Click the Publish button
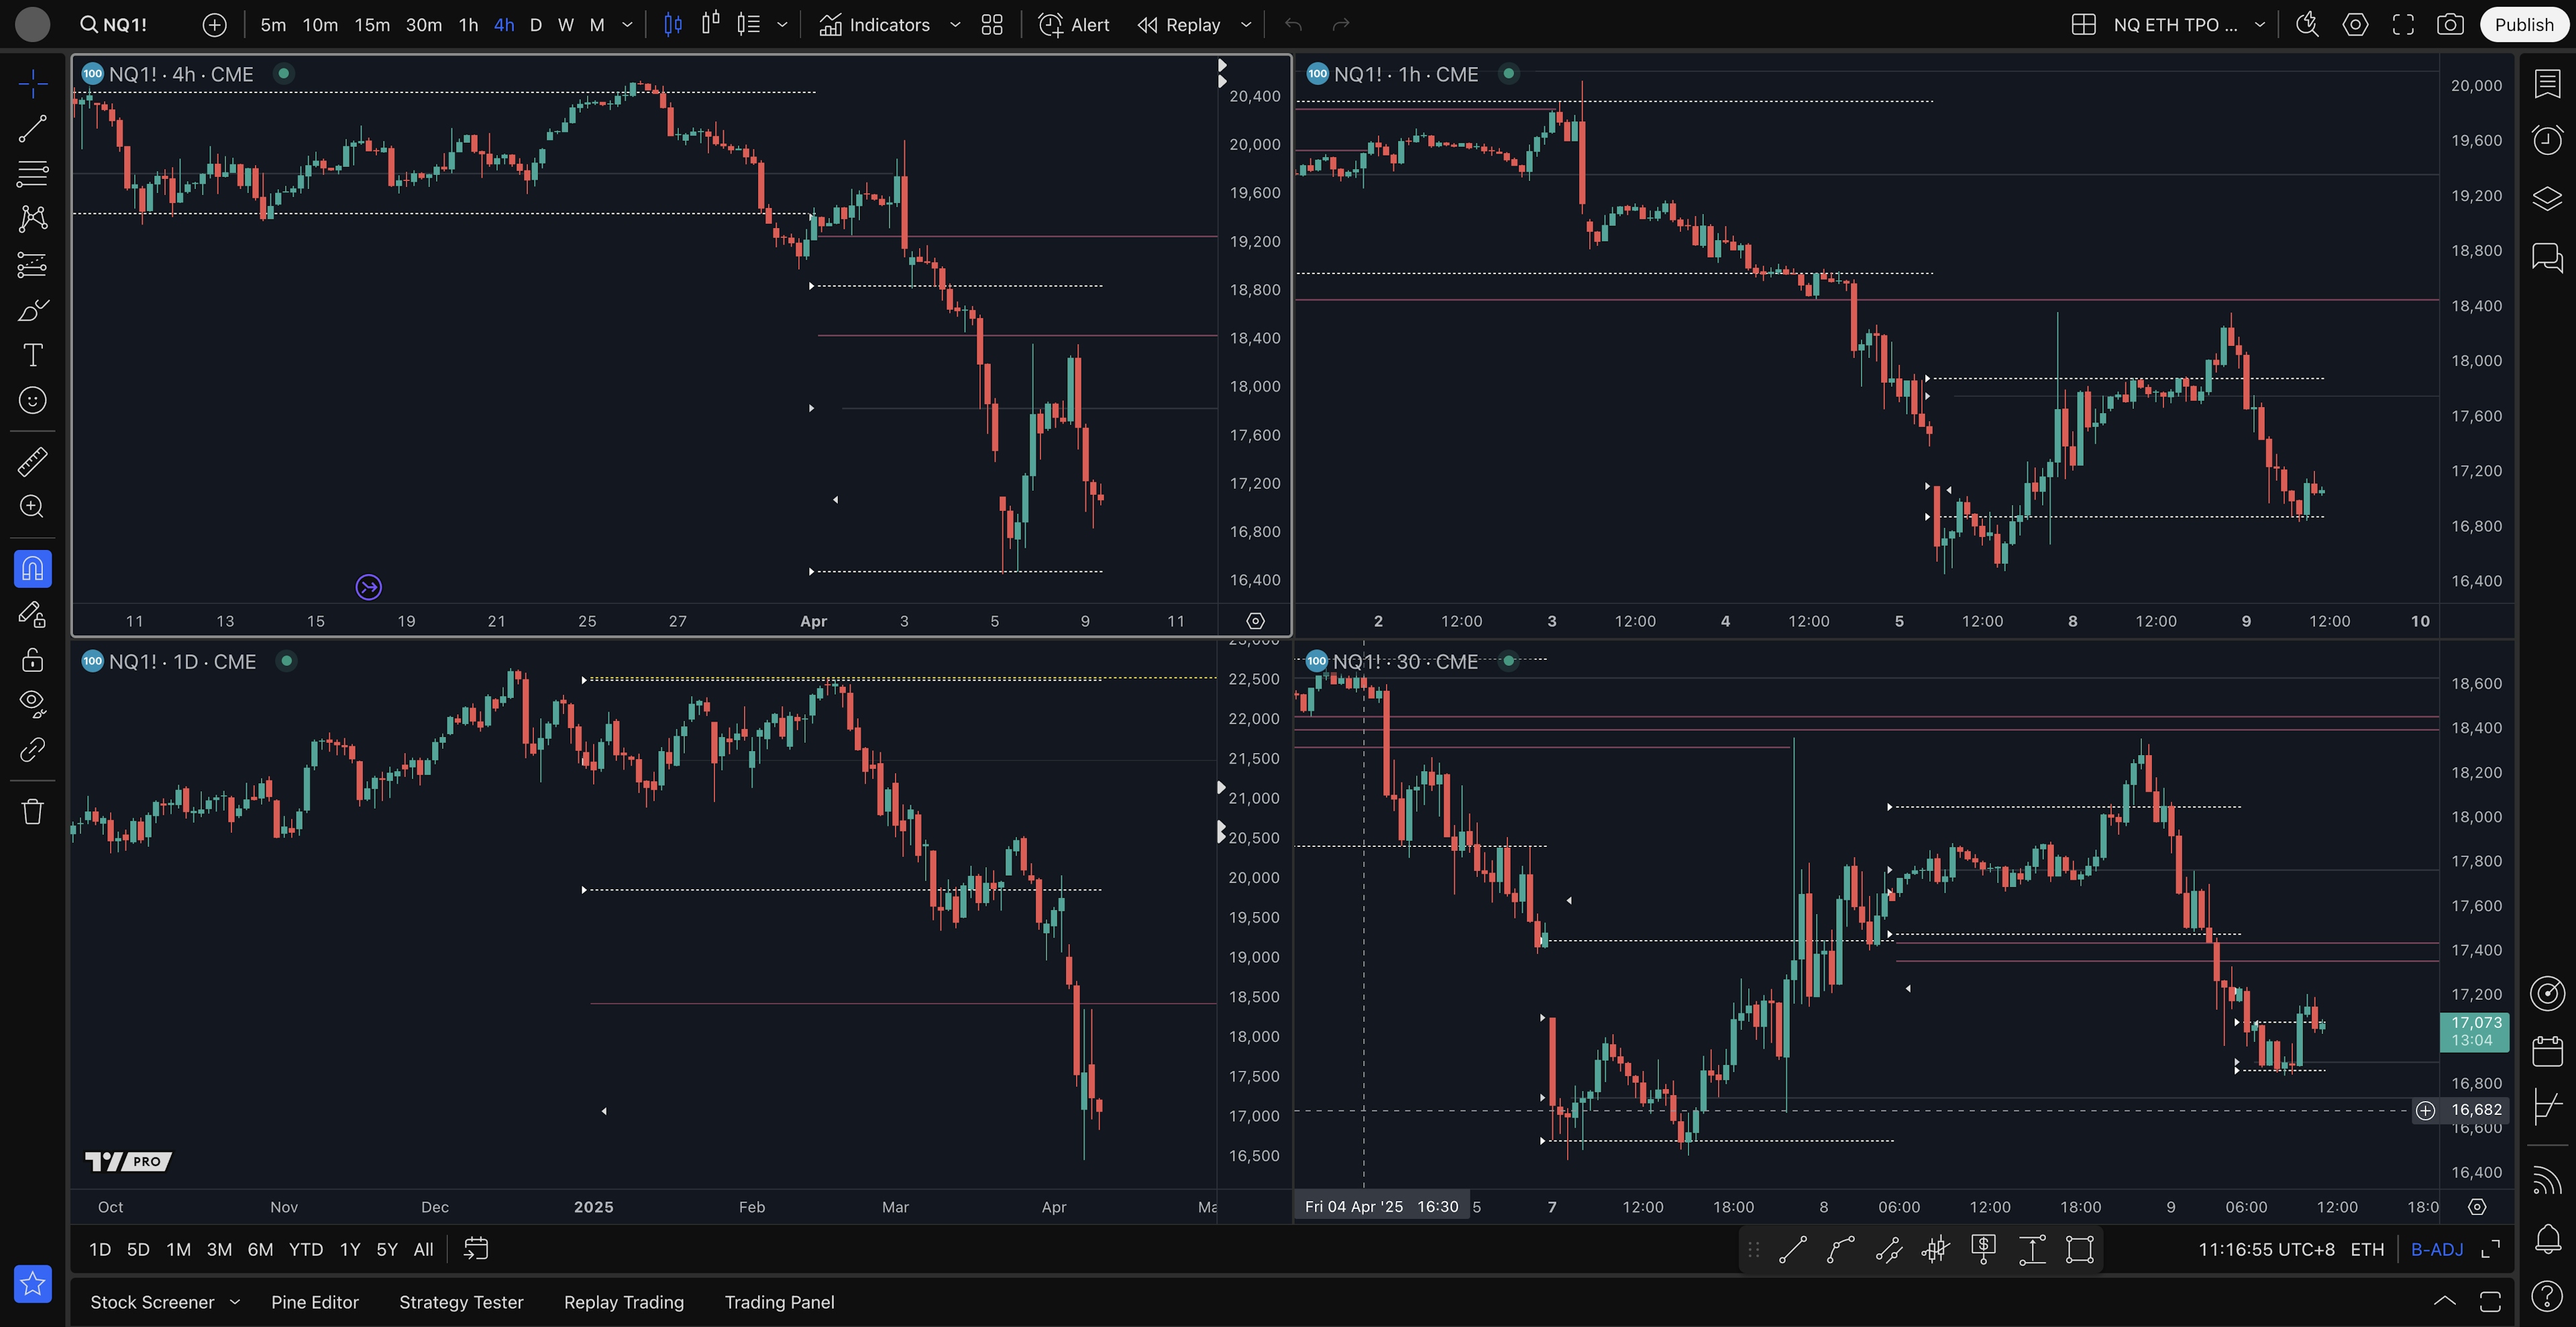The width and height of the screenshot is (2576, 1327). (2523, 25)
